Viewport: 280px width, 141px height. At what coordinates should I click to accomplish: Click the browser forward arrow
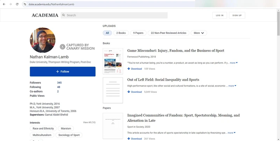10,4
